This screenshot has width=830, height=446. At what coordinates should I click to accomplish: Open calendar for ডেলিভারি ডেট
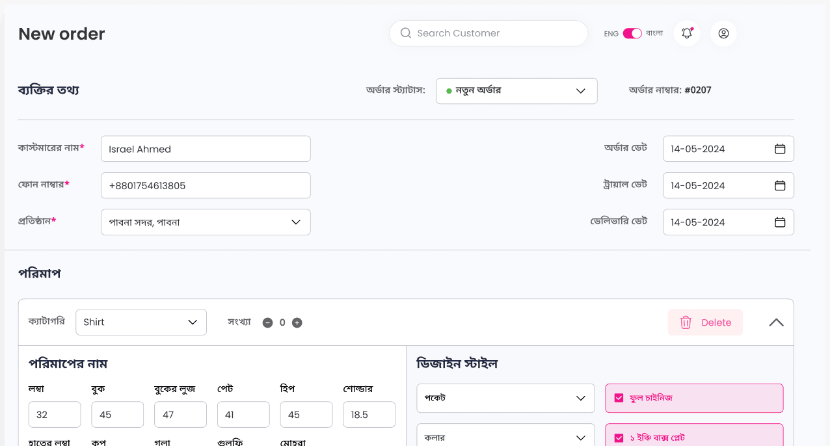coord(780,222)
